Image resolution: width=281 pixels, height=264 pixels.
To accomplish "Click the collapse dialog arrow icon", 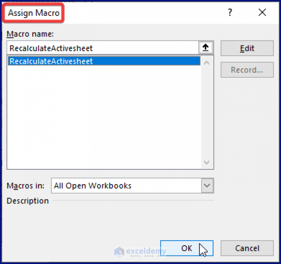I will point(206,48).
